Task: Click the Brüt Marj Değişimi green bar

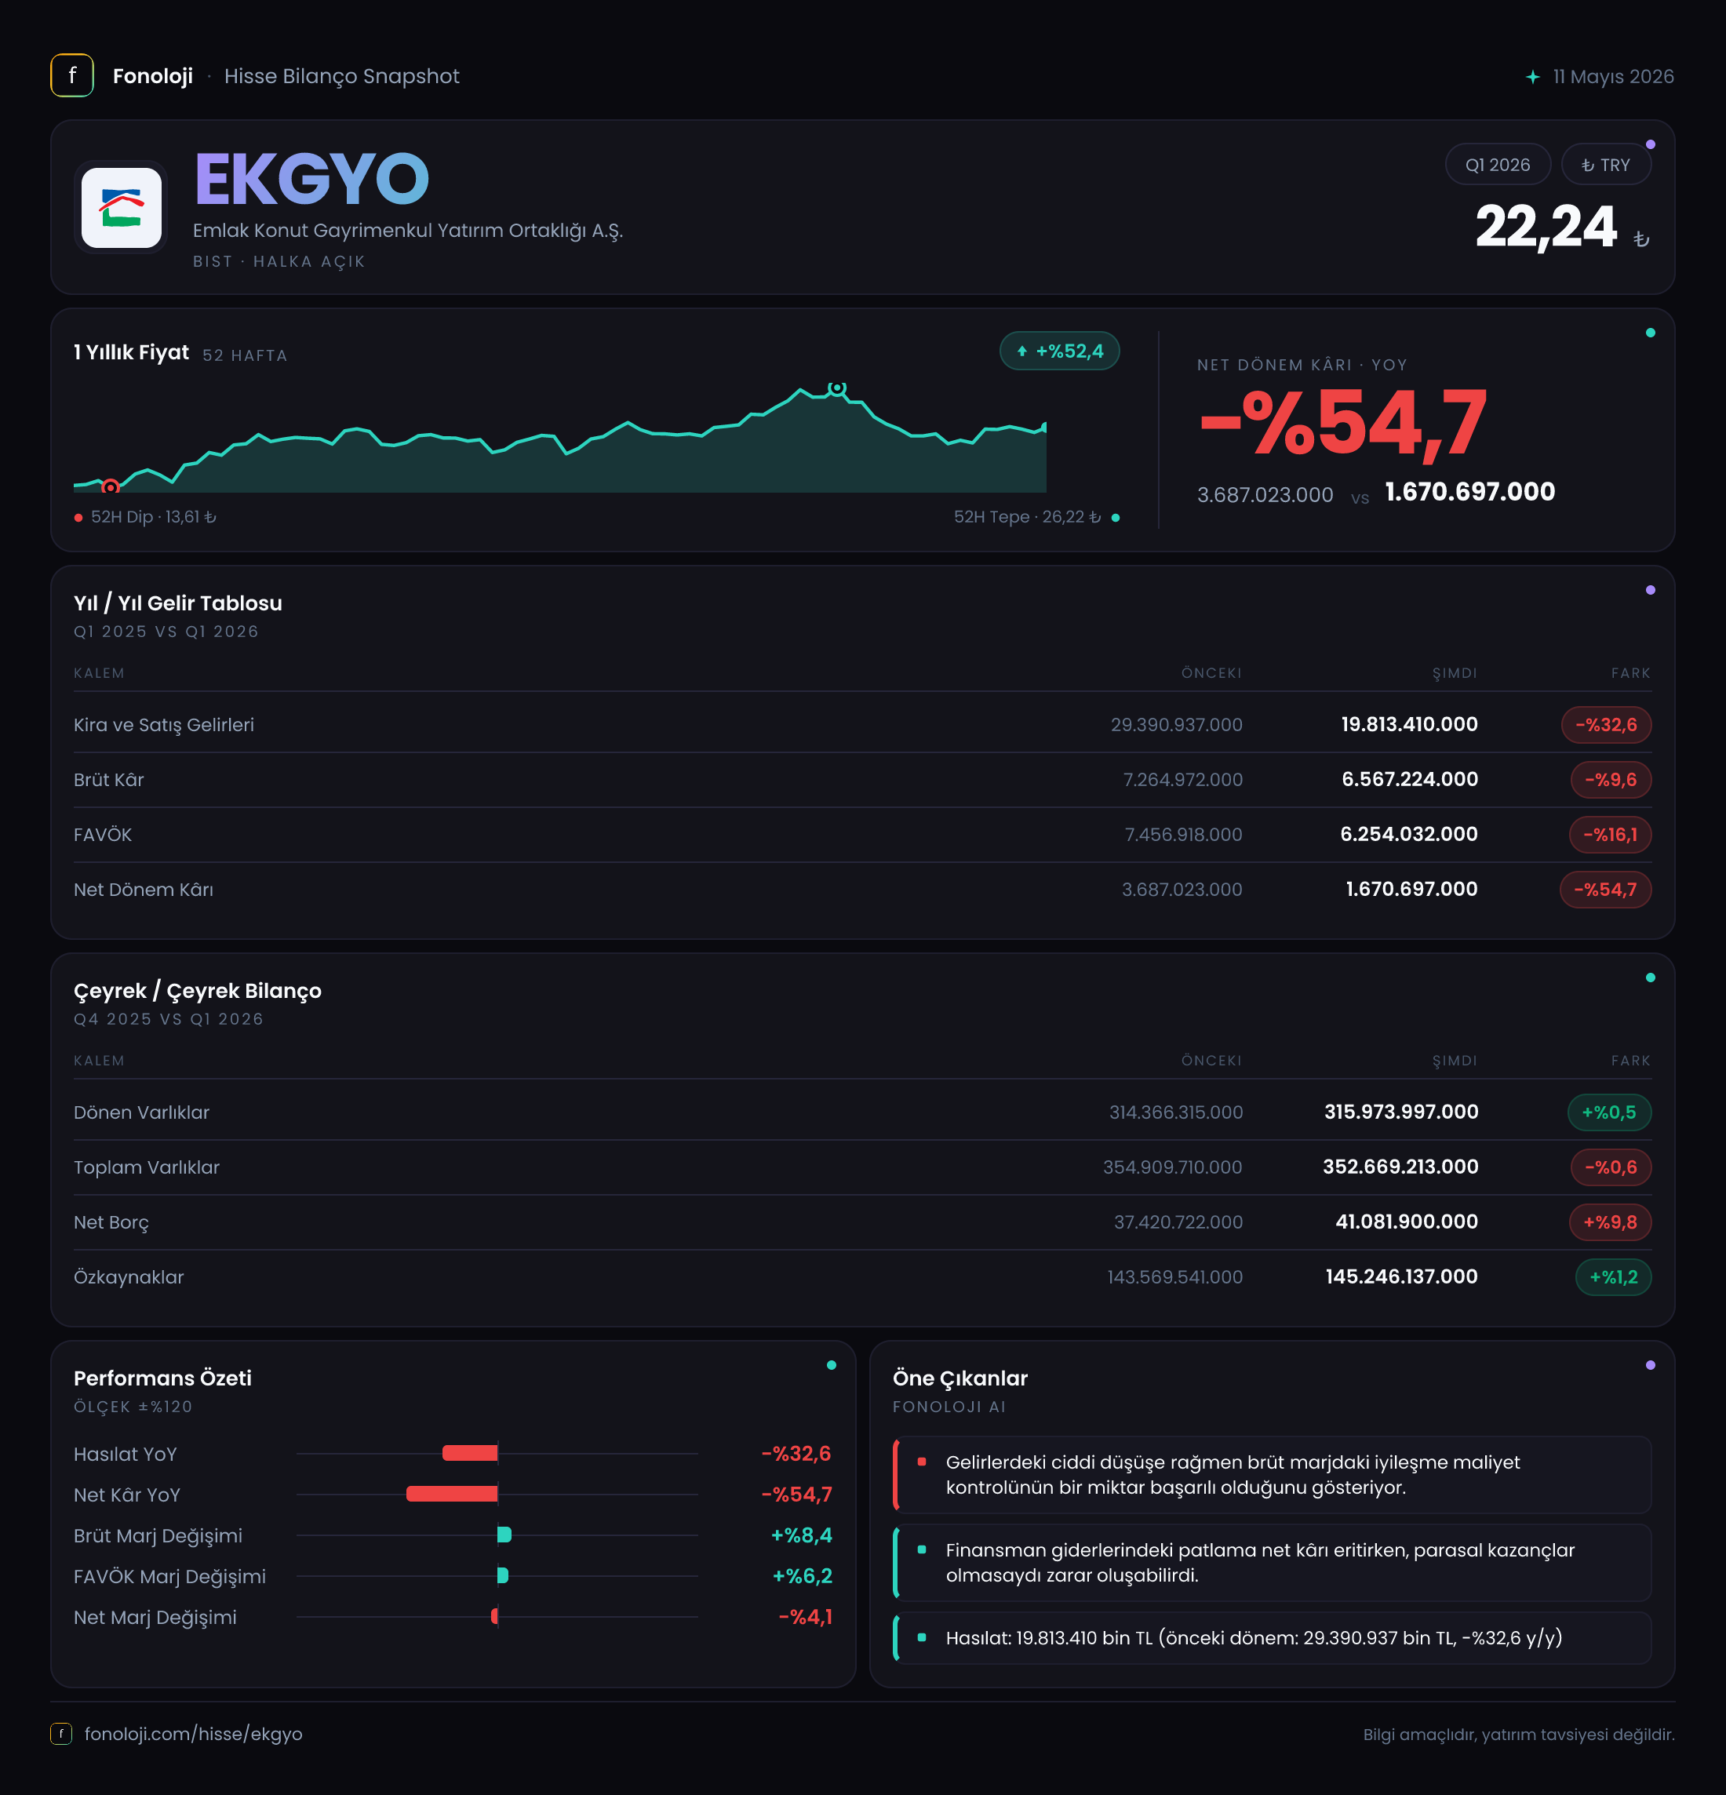Action: pyautogui.click(x=504, y=1534)
